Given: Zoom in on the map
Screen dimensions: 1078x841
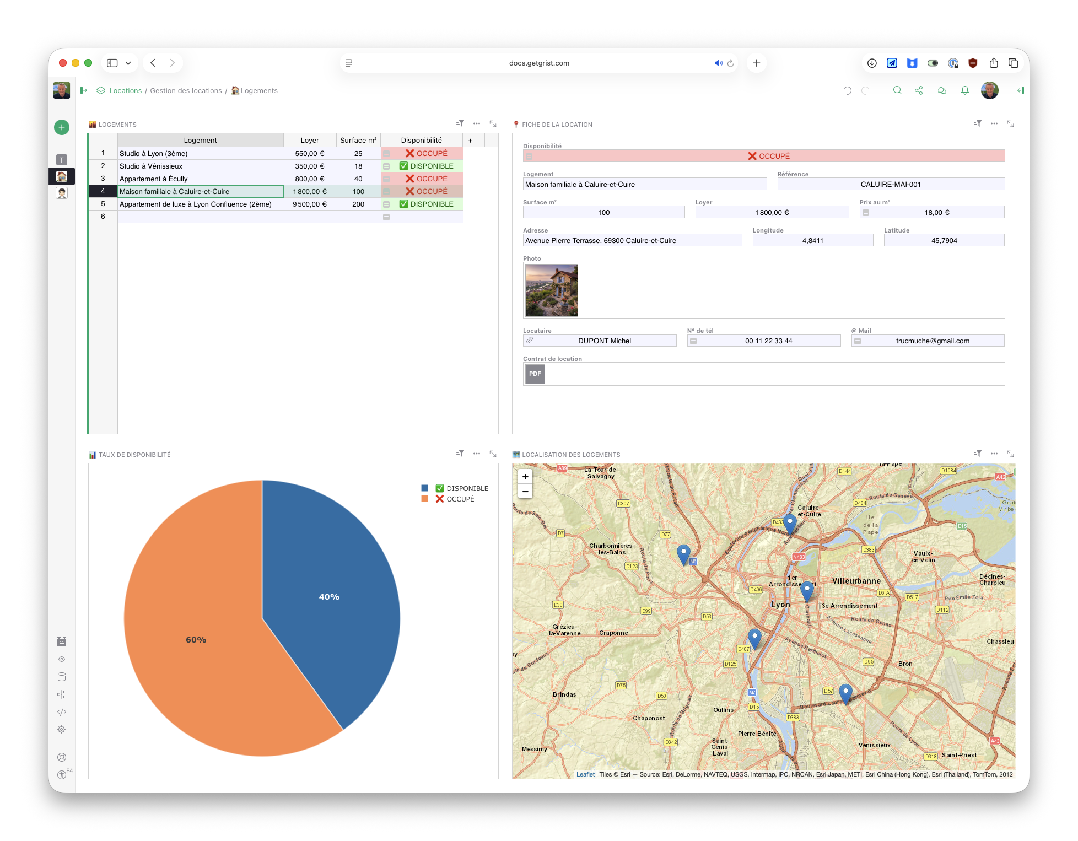Looking at the screenshot, I should [x=525, y=477].
